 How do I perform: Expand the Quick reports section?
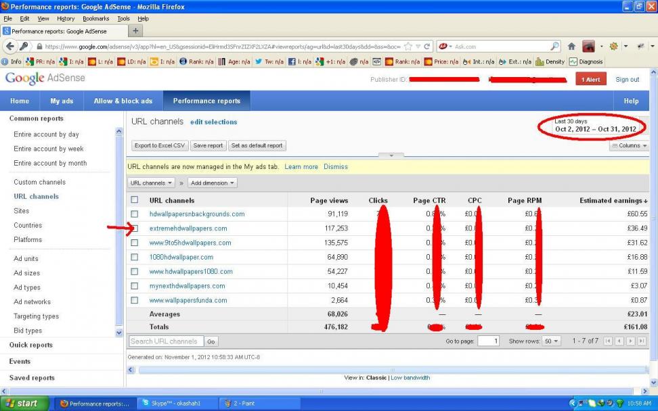(31, 345)
